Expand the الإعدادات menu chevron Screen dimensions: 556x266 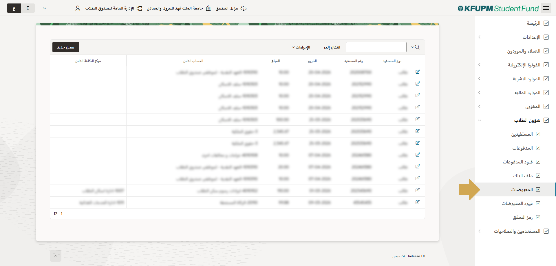(480, 37)
